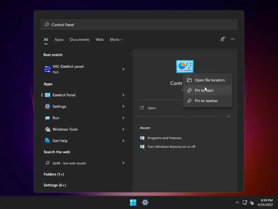Expand the Get Help result chevron
Screen dimensions: 278x209
click(124, 141)
